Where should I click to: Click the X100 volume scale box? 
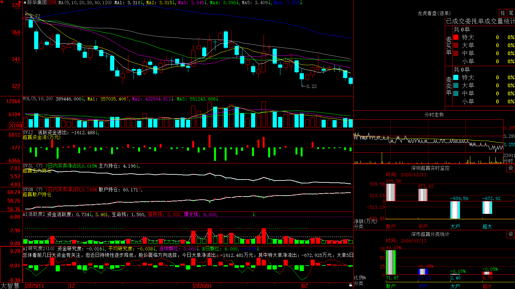16,126
